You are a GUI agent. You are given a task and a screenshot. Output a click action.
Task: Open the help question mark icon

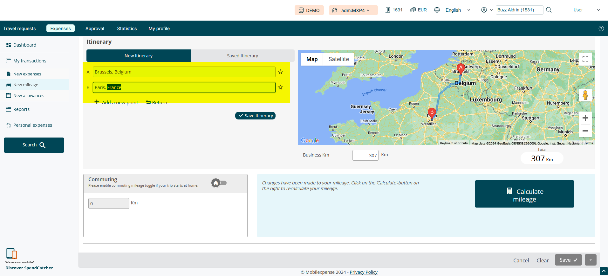601,29
